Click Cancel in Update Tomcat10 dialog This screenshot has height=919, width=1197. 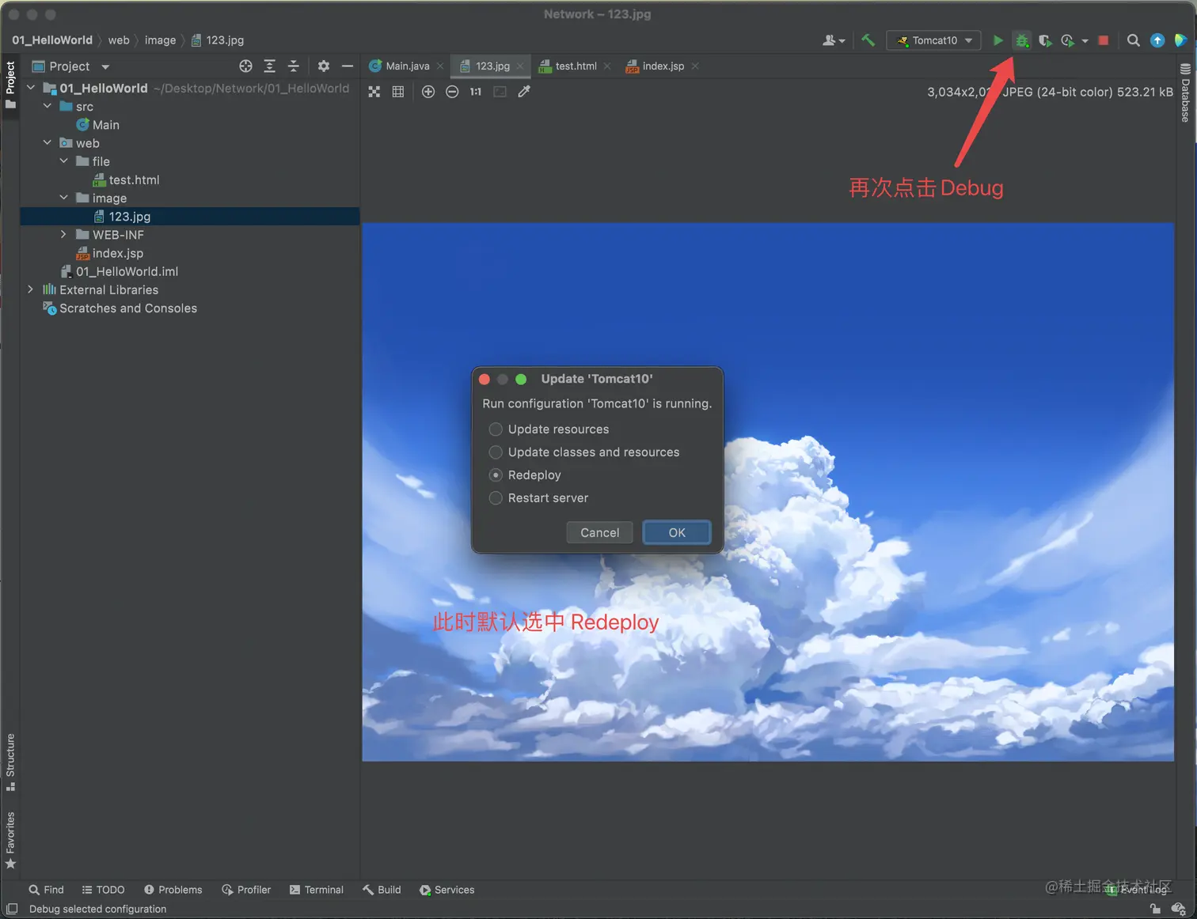click(x=599, y=532)
